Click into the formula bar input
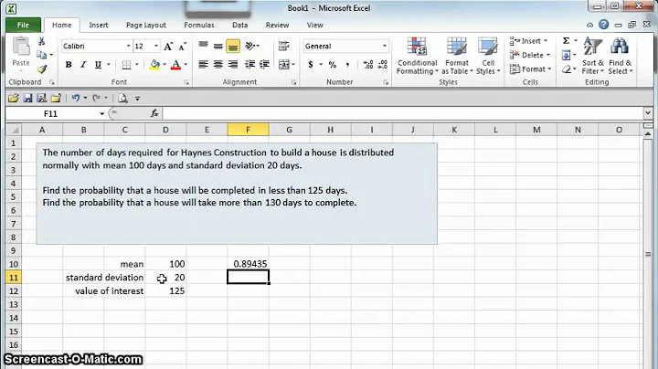Image resolution: width=658 pixels, height=369 pixels. click(402, 113)
